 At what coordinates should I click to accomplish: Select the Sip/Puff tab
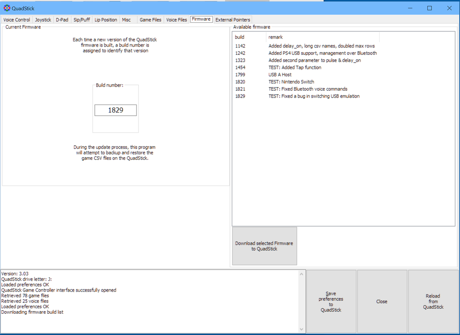pos(81,20)
